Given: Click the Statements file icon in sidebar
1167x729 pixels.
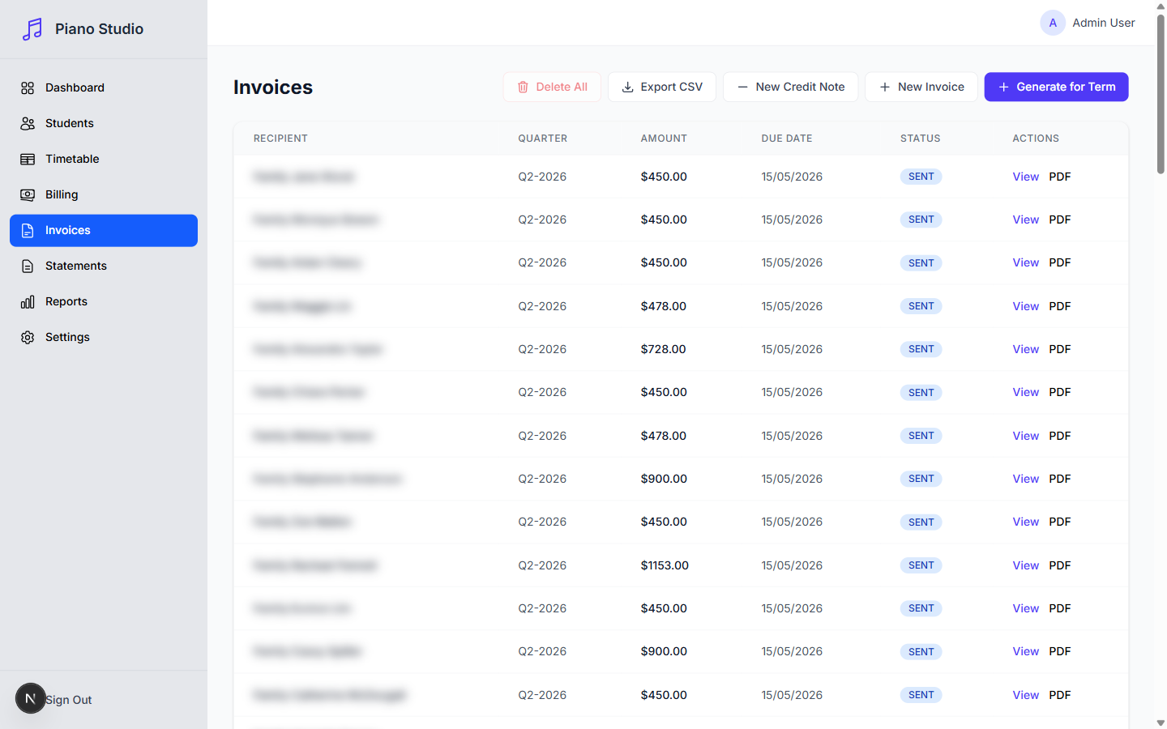Looking at the screenshot, I should (x=28, y=266).
